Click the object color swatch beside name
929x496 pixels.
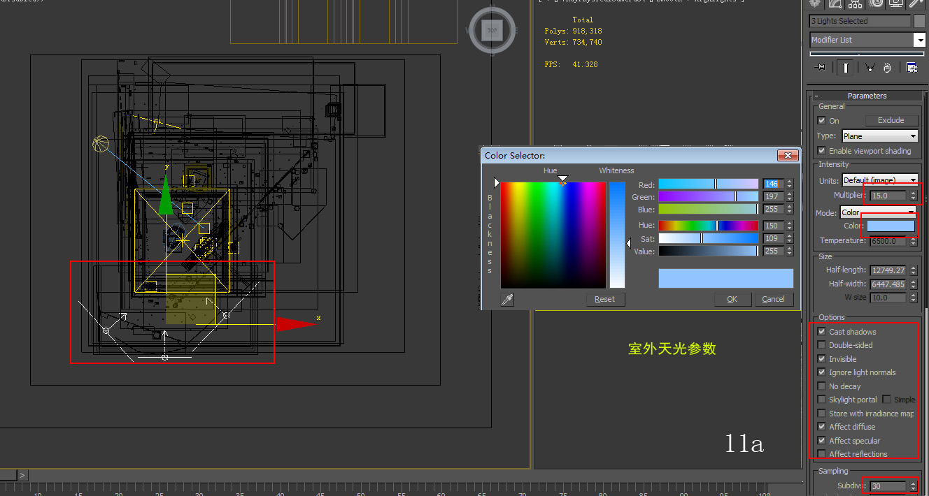(x=920, y=21)
